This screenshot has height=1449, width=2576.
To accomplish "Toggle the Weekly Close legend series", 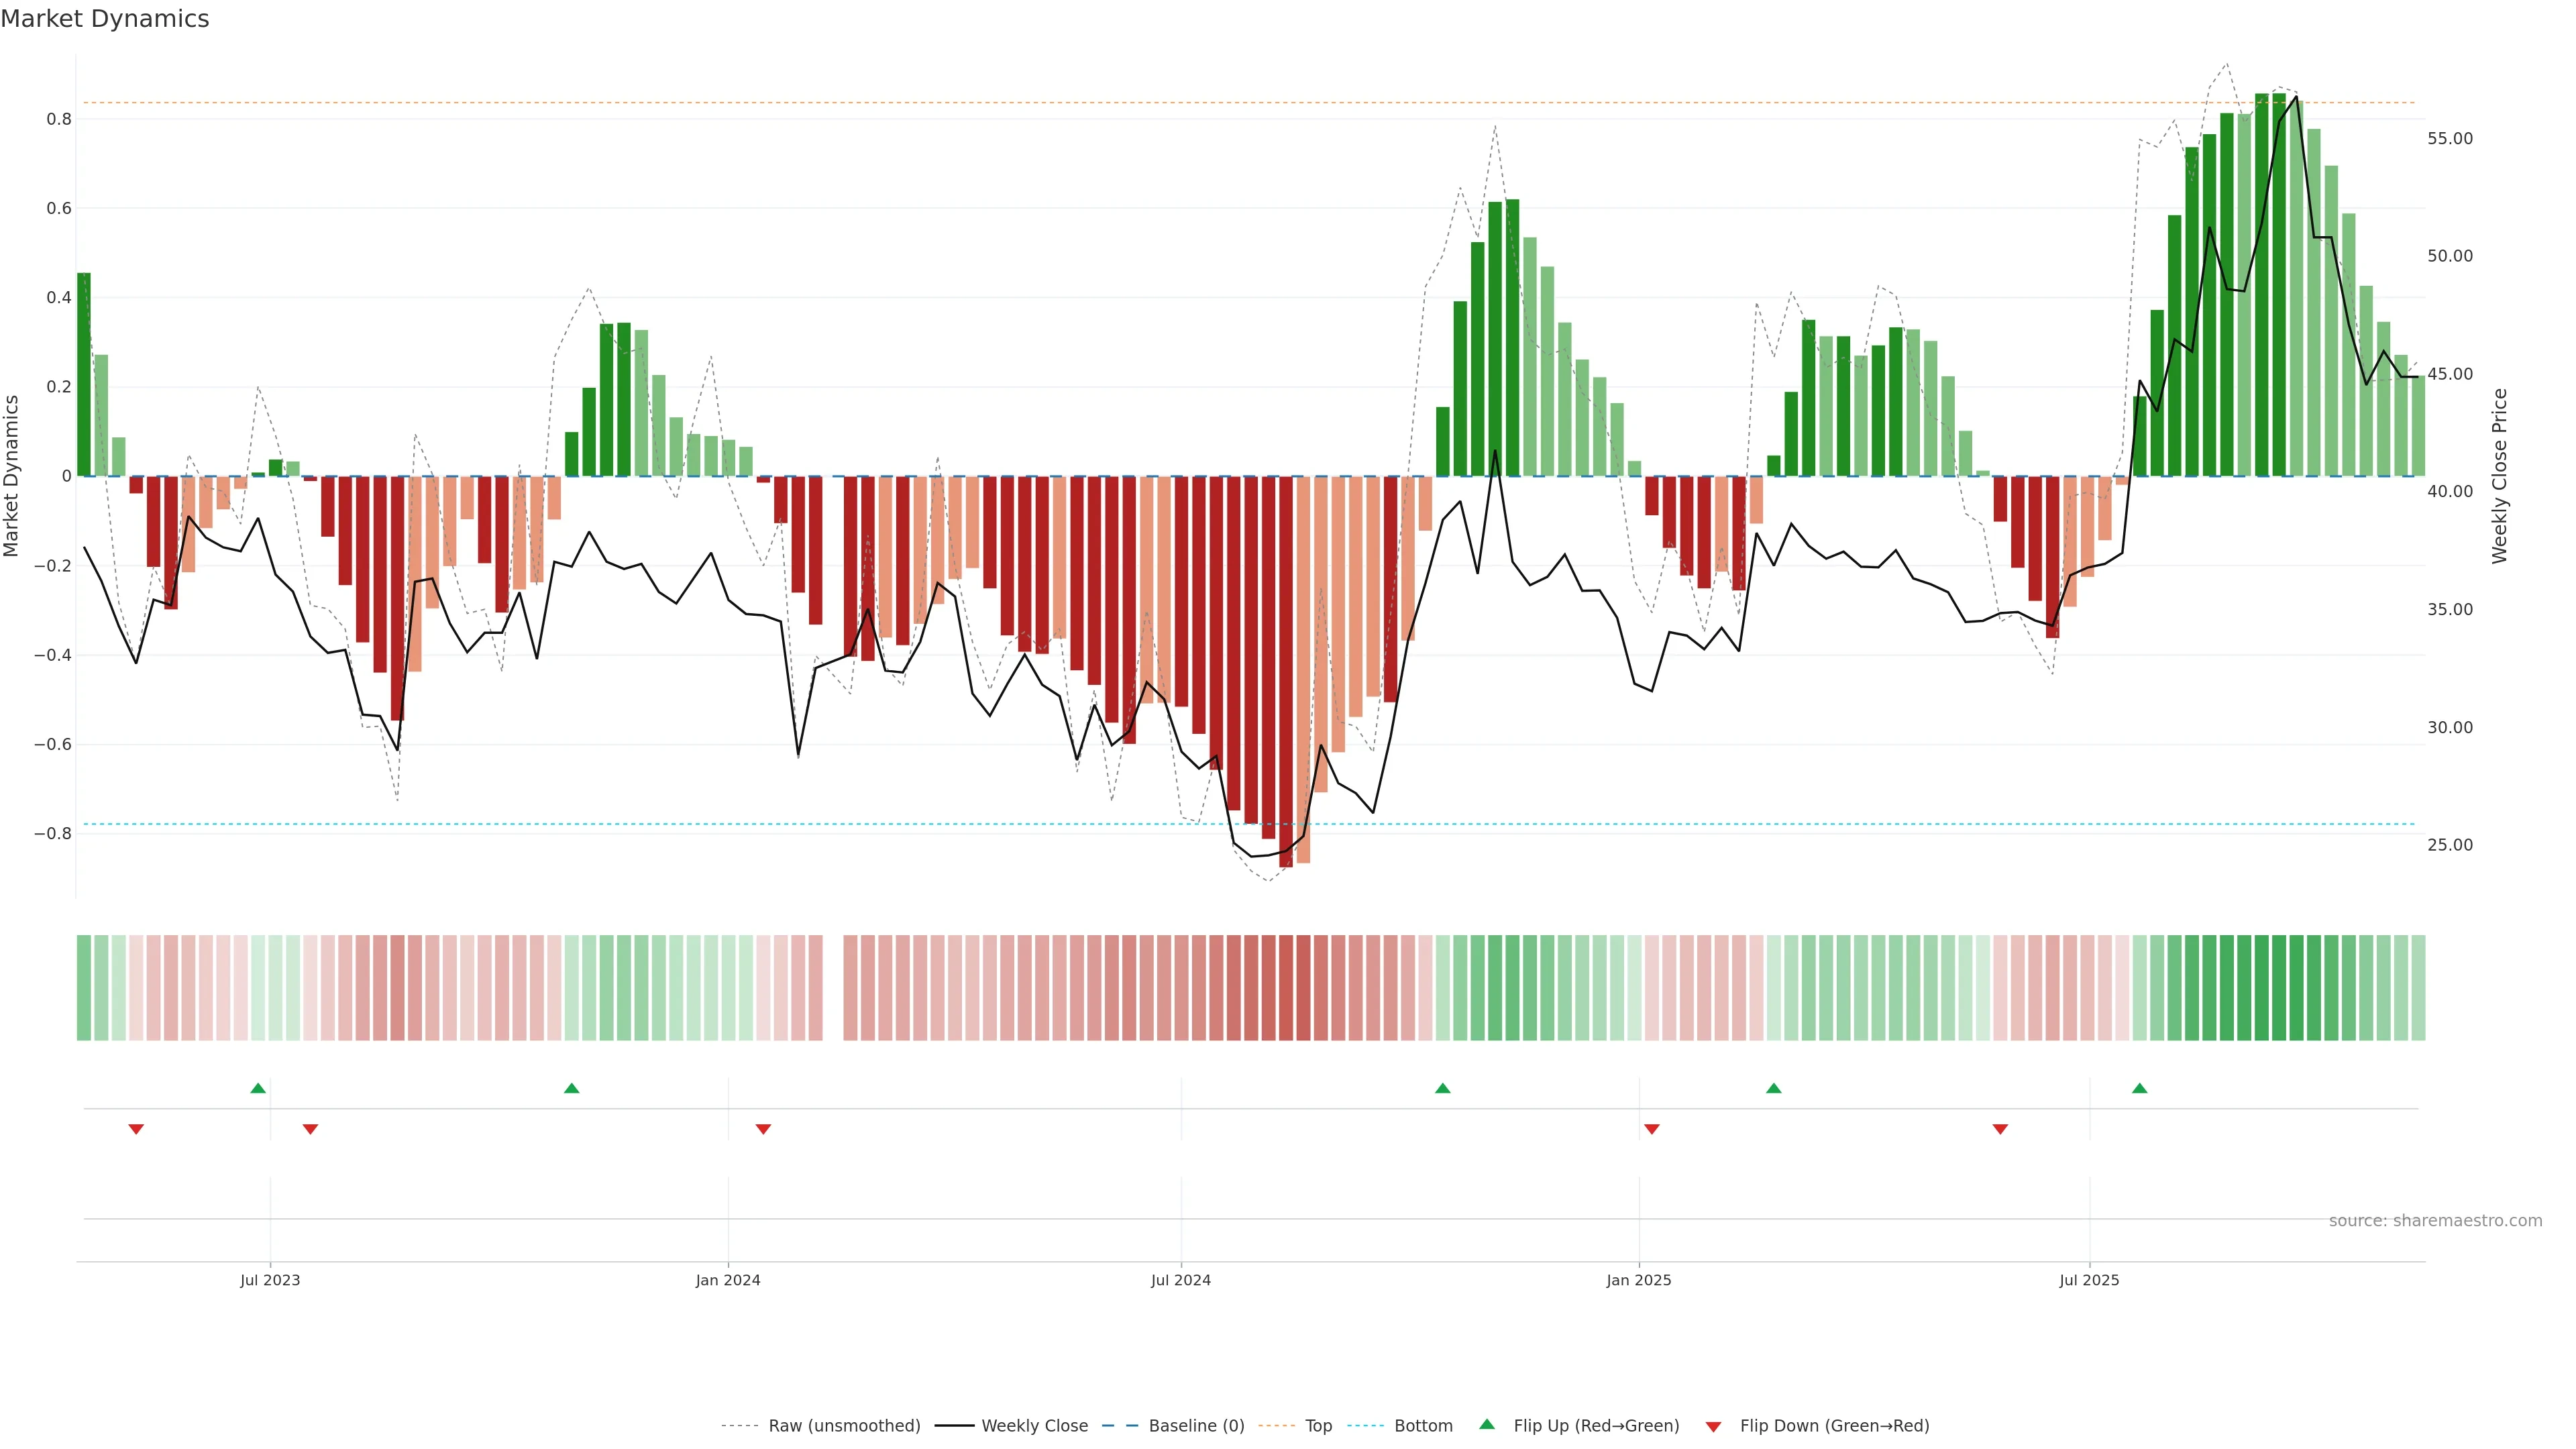I will tap(1034, 1425).
